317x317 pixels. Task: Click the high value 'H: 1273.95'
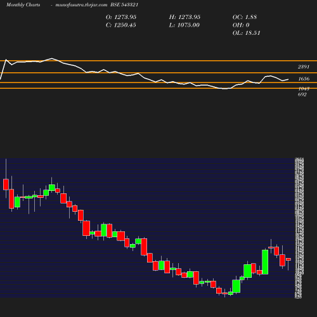pyautogui.click(x=184, y=17)
